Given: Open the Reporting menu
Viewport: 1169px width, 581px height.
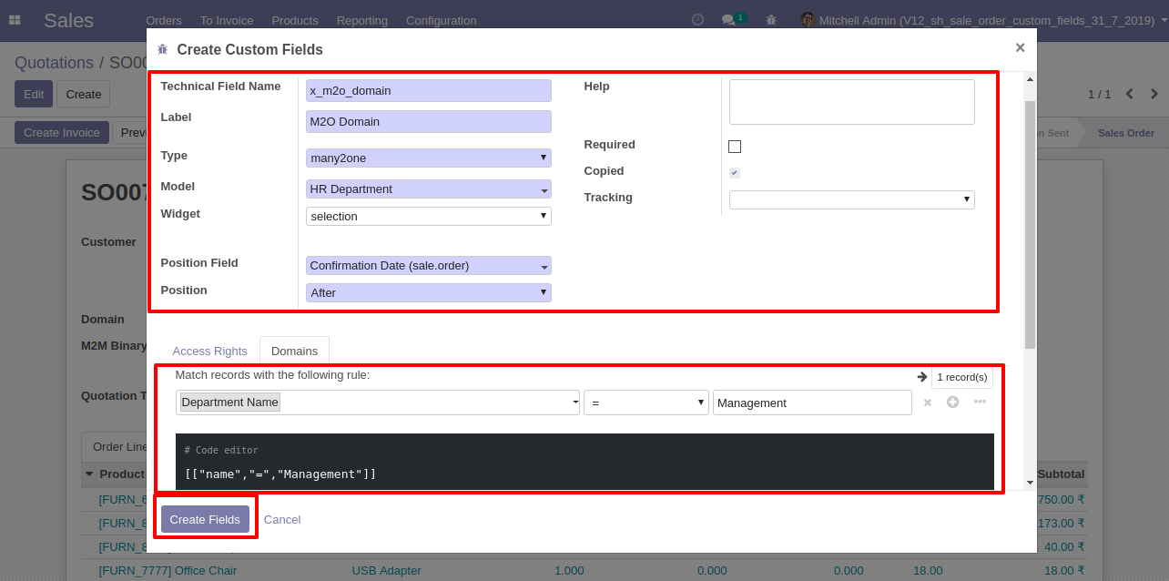Looking at the screenshot, I should click(362, 20).
